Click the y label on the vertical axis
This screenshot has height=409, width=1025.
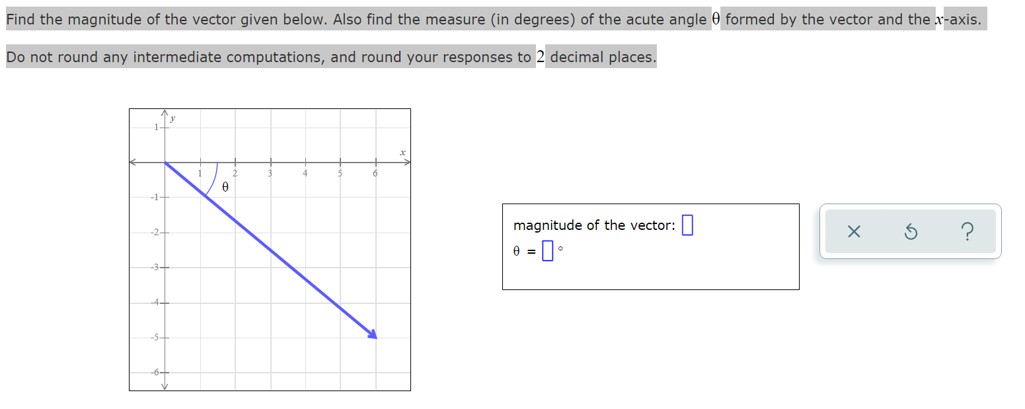pos(172,119)
